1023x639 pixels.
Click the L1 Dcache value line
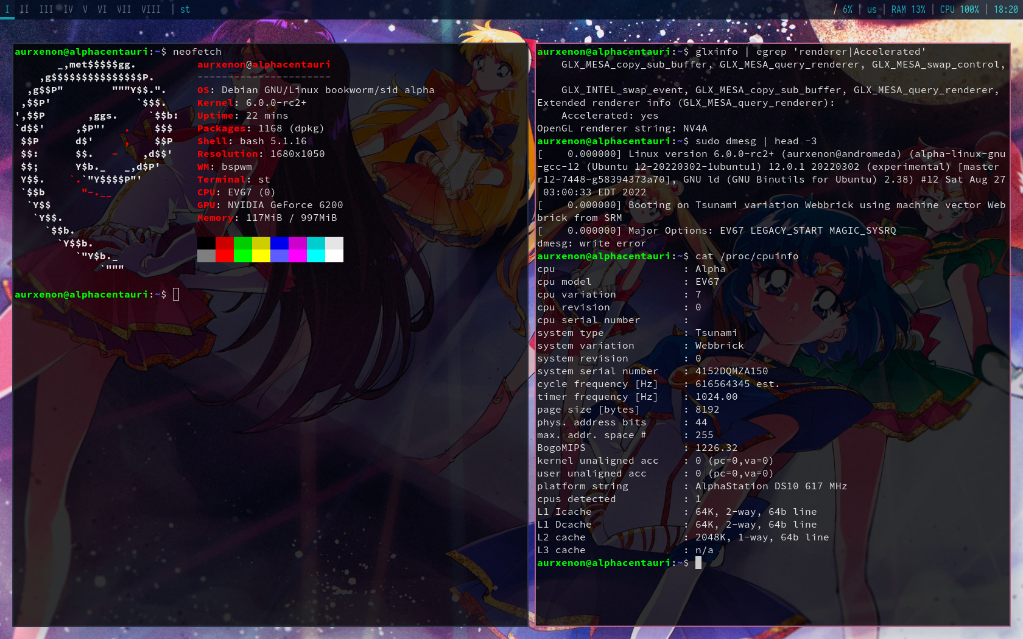[x=756, y=525]
